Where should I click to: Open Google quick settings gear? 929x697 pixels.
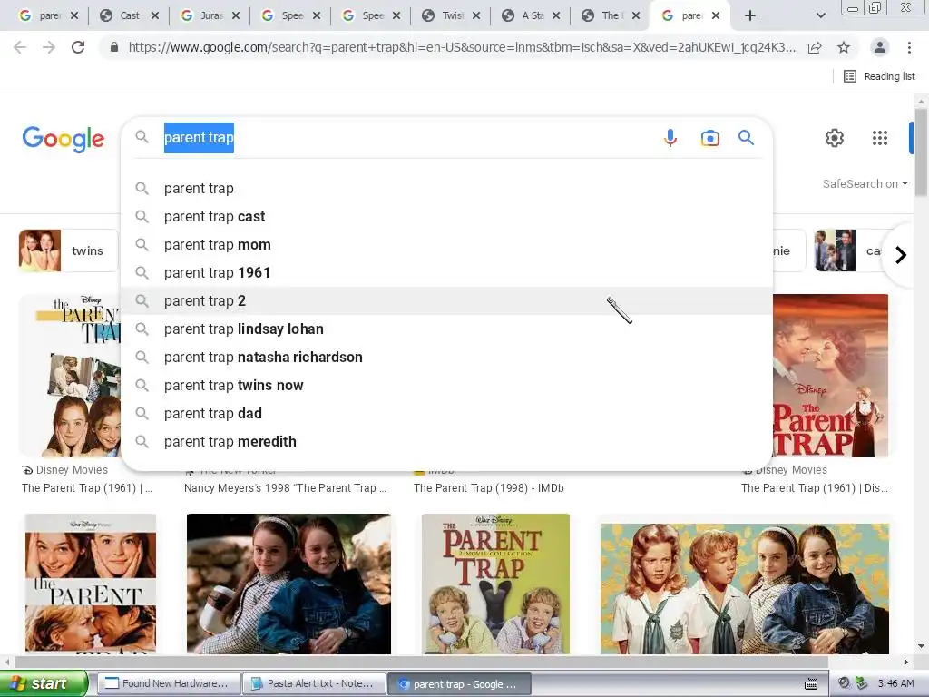point(835,138)
